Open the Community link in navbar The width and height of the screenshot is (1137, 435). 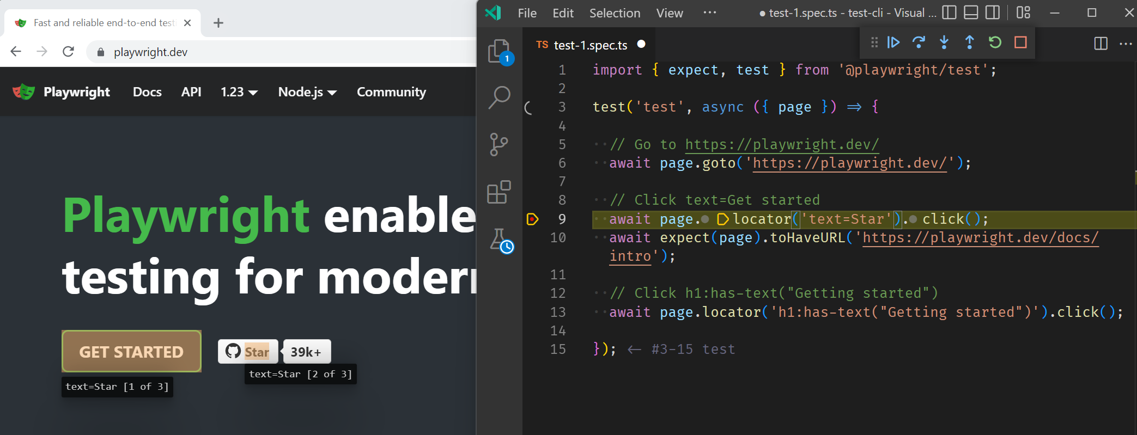pyautogui.click(x=391, y=92)
